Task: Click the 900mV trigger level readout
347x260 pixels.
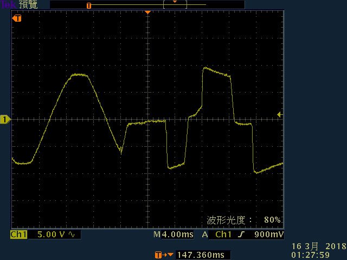Action: click(x=269, y=235)
